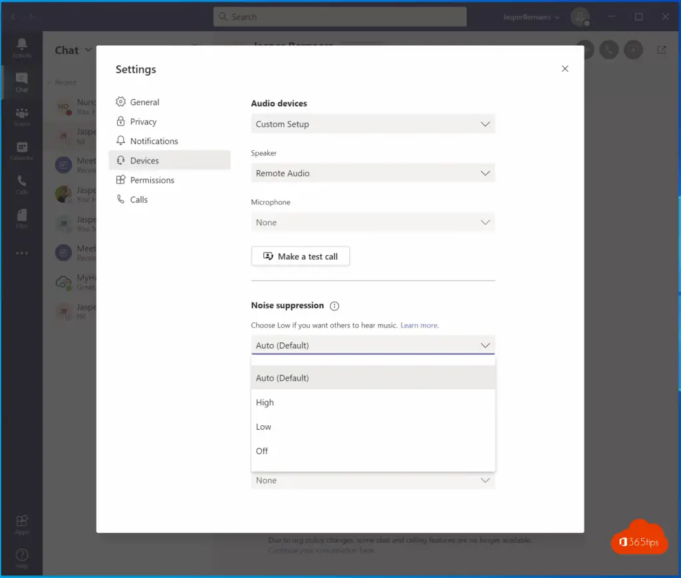Expand the None dropdown below the list
Screen dimensions: 681x578
(x=372, y=480)
